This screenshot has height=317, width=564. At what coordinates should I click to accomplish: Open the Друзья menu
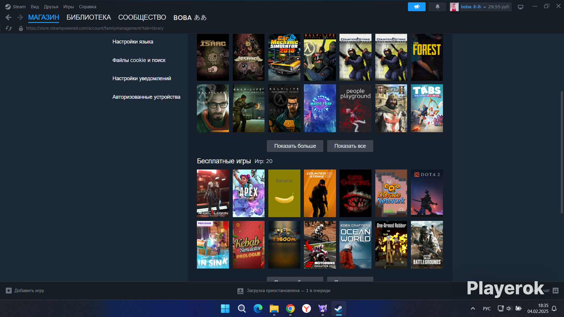click(51, 7)
